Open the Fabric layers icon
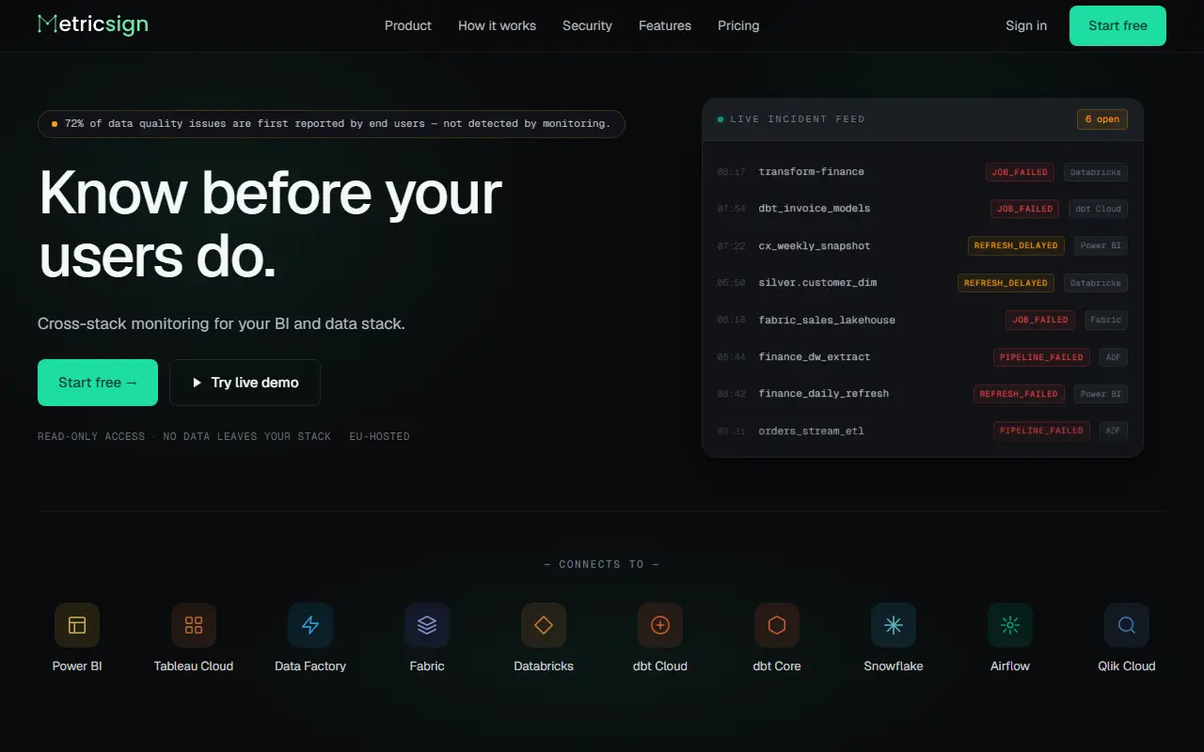1204x752 pixels. (x=427, y=625)
